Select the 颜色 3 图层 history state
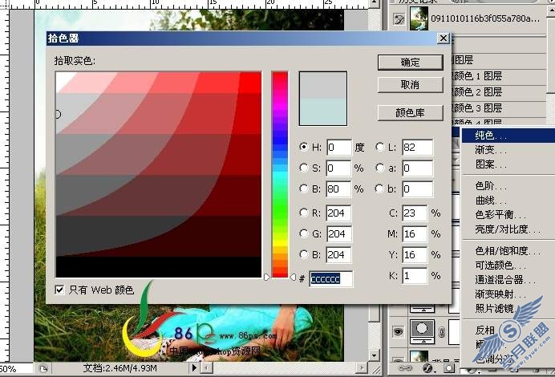 pyautogui.click(x=499, y=108)
